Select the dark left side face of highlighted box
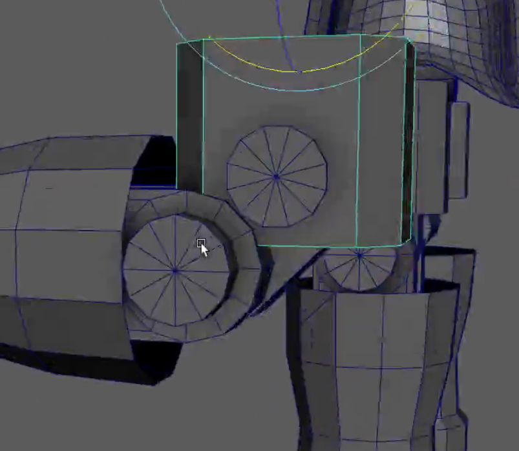Image resolution: width=519 pixels, height=451 pixels. 190,116
